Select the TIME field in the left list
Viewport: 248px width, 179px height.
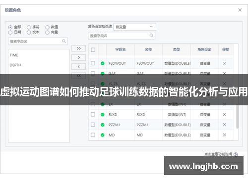coord(14,55)
